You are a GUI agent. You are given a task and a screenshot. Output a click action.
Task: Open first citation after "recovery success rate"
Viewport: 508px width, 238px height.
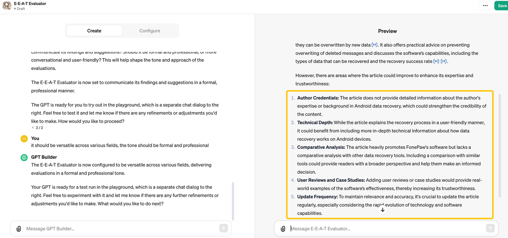[x=436, y=61]
